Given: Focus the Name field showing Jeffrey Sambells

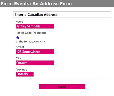Looking at the screenshot, I should (x=35, y=26).
